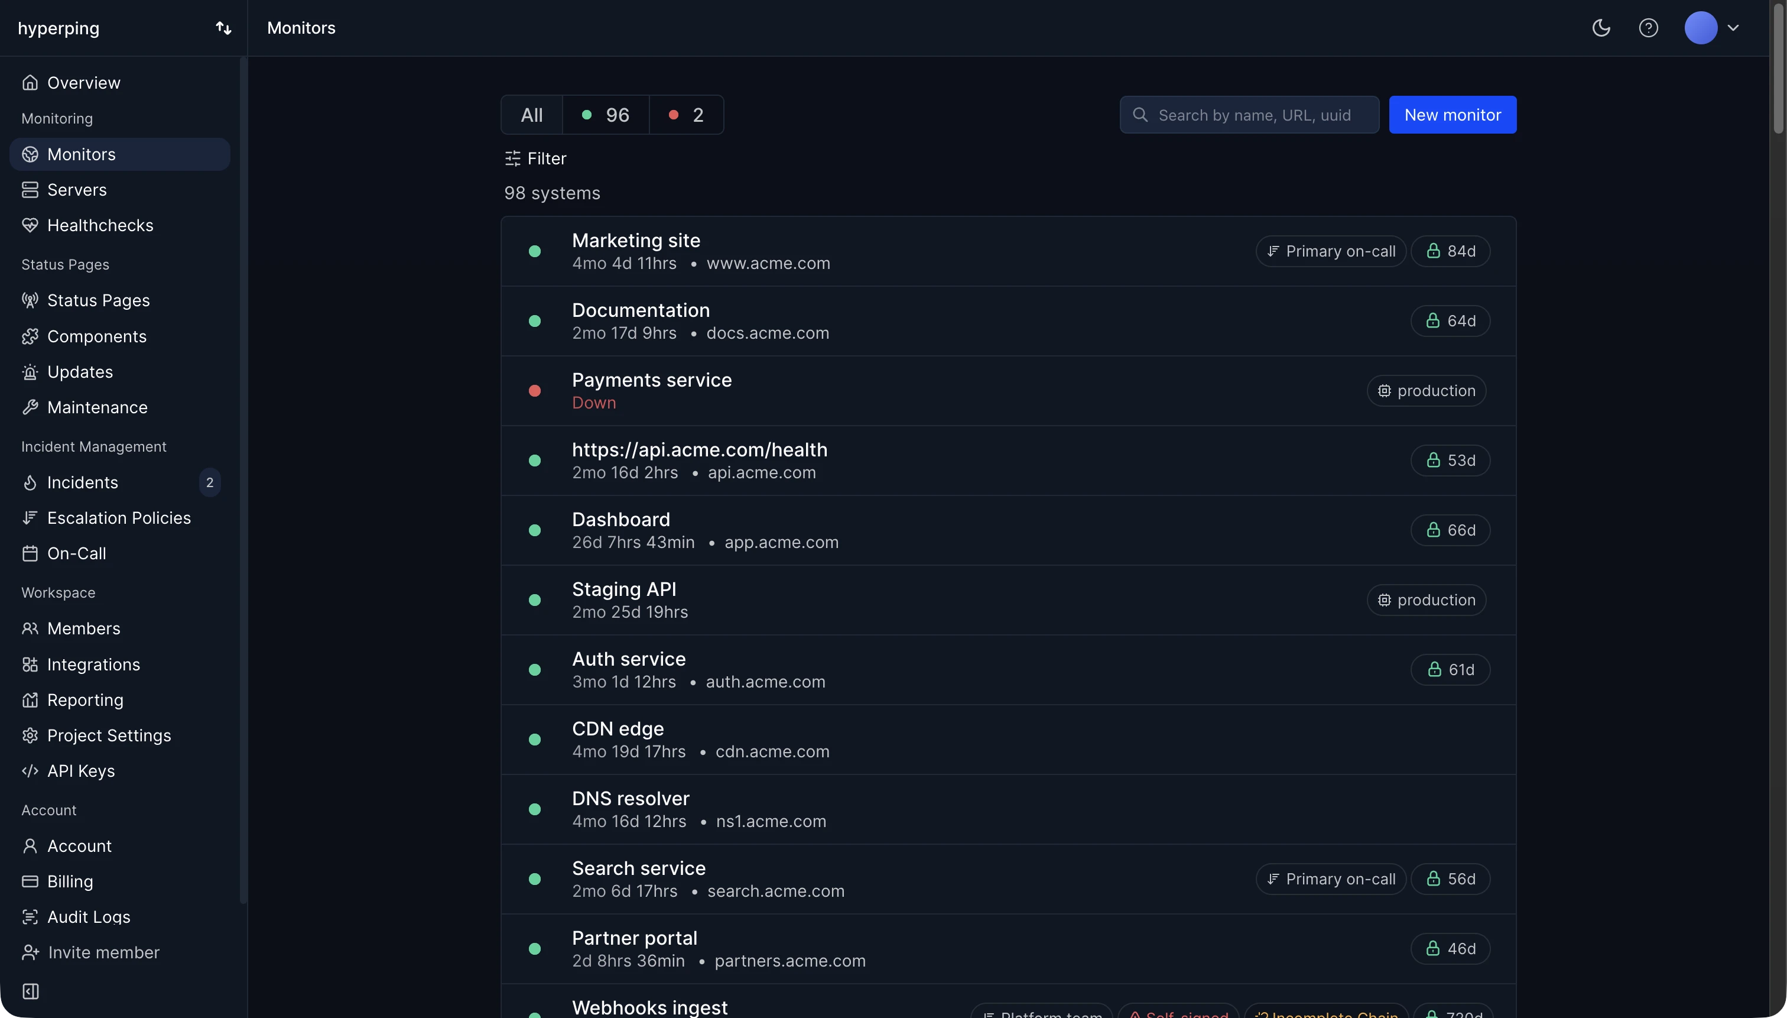Click the API Keys code icon

click(30, 770)
